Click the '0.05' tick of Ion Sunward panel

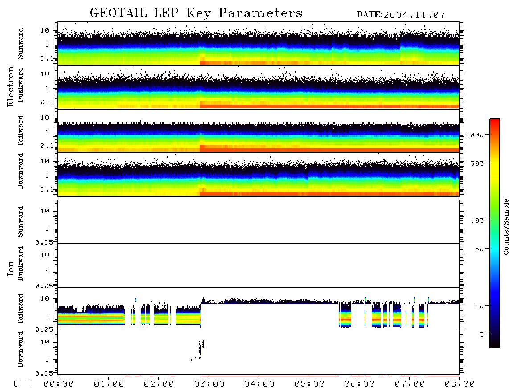44,242
